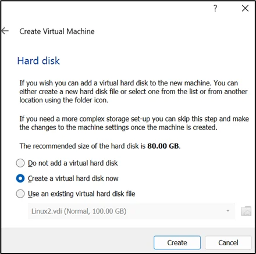This screenshot has width=256, height=254.
Task: Select the 'Create a virtual hard disk now' radio button
Action: point(20,178)
